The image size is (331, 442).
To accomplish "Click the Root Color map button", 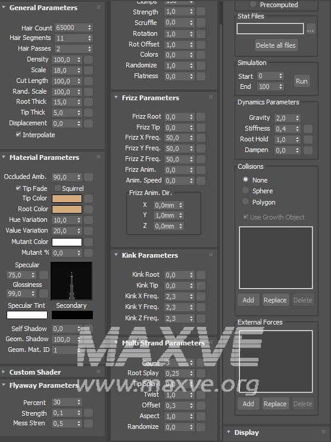I will coord(88,209).
